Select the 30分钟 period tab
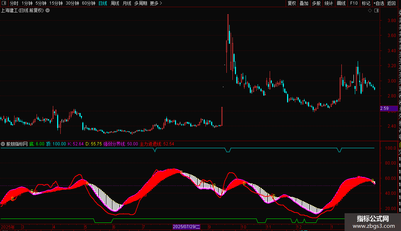Image resolution: width=401 pixels, height=231 pixels. click(72, 3)
